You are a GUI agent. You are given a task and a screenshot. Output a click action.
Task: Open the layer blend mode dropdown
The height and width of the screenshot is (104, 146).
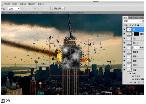[132, 21]
